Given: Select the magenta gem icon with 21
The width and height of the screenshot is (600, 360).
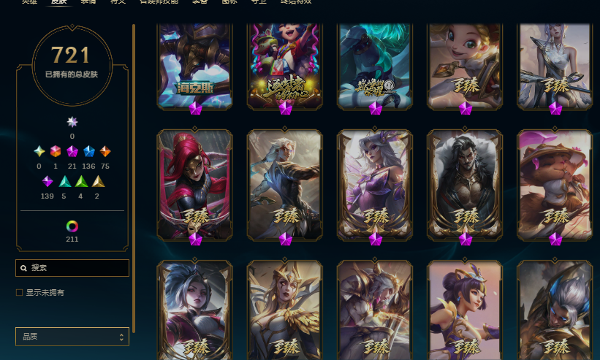Looking at the screenshot, I should [x=72, y=151].
